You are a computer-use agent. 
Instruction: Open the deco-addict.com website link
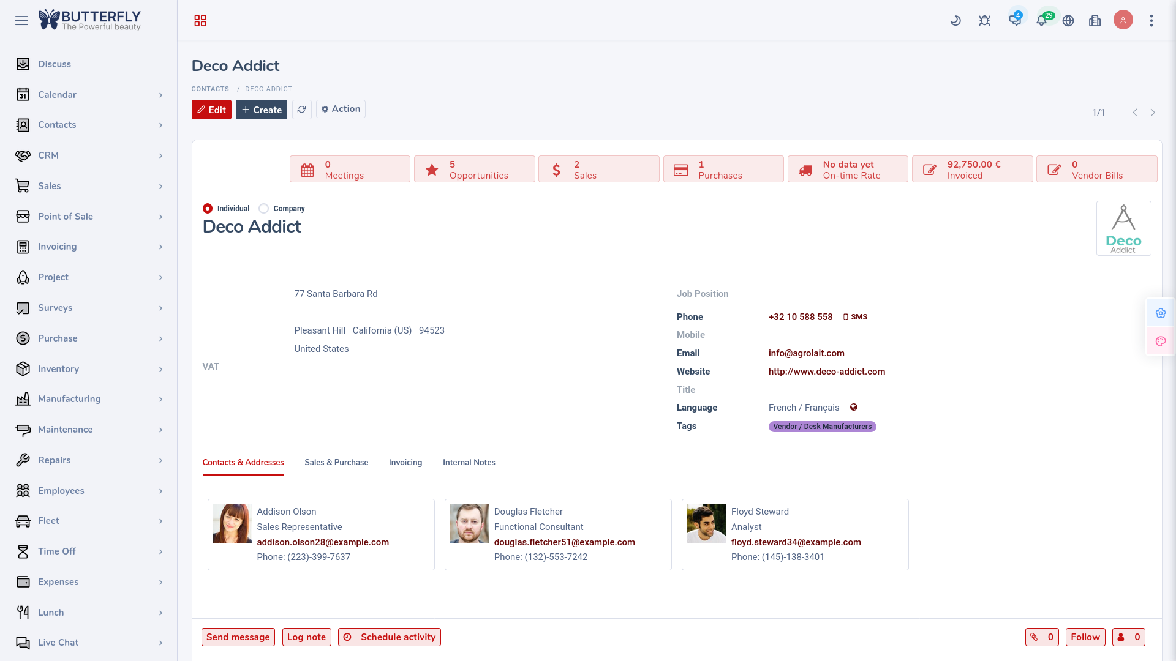pyautogui.click(x=826, y=372)
